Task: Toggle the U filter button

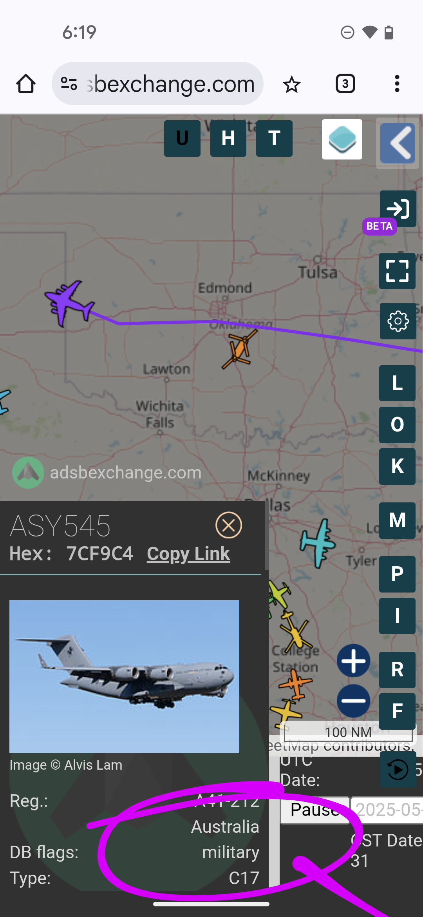Action: coord(182,138)
